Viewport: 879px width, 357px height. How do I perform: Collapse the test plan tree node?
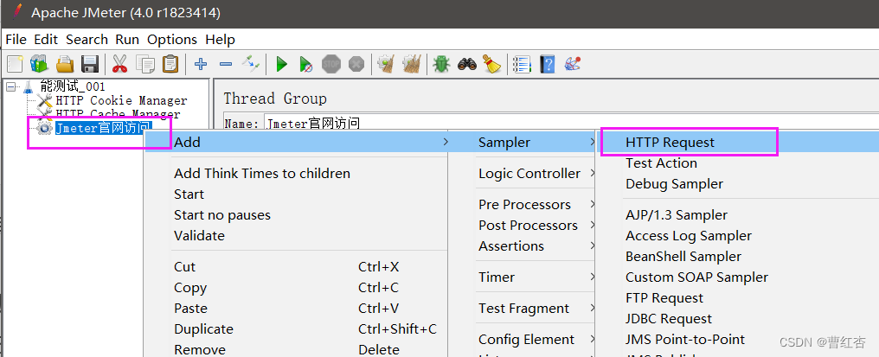pyautogui.click(x=12, y=86)
